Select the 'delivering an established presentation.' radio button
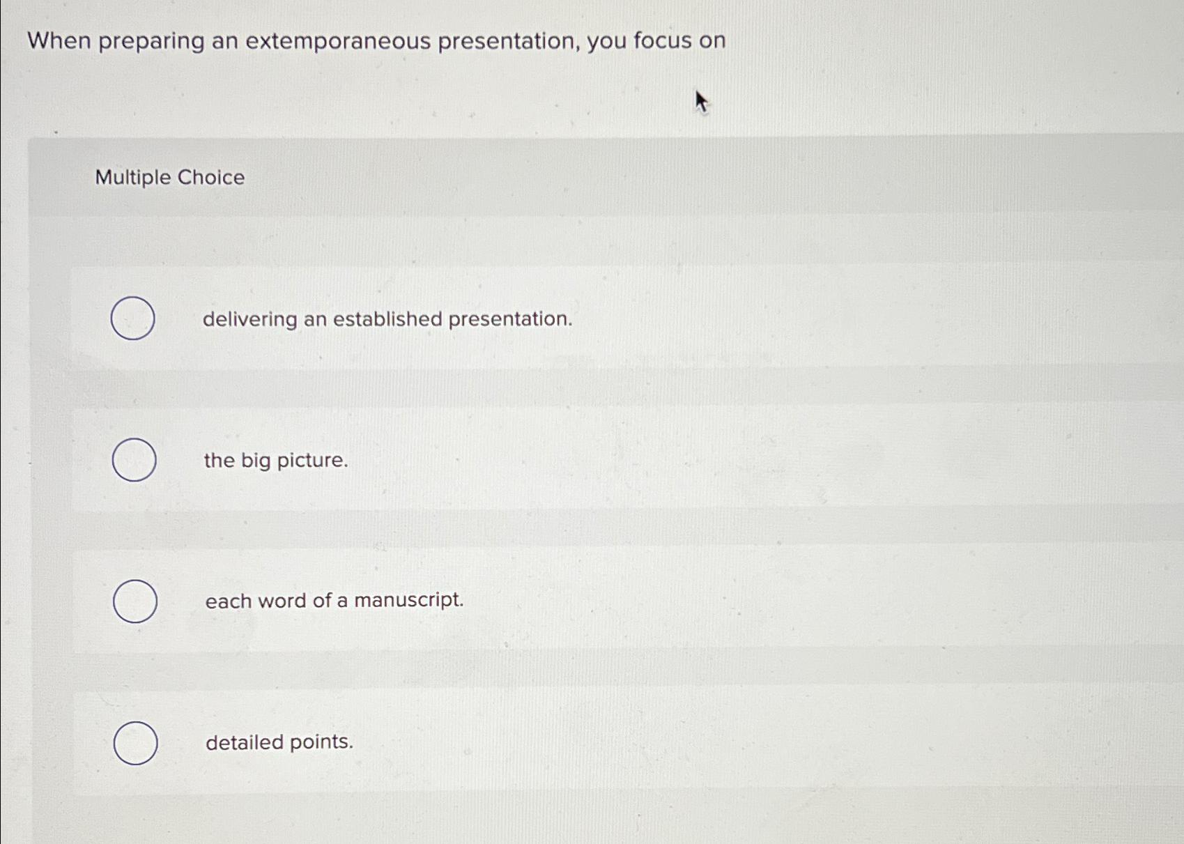 pyautogui.click(x=134, y=318)
